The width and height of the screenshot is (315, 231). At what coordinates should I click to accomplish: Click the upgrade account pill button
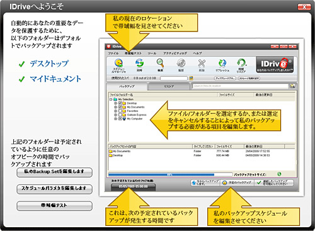point(225,78)
